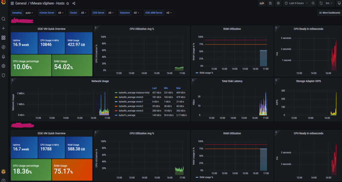Image resolution: width=342 pixels, height=182 pixels.
Task: Sort legend by Min column
Action: tap(166, 88)
